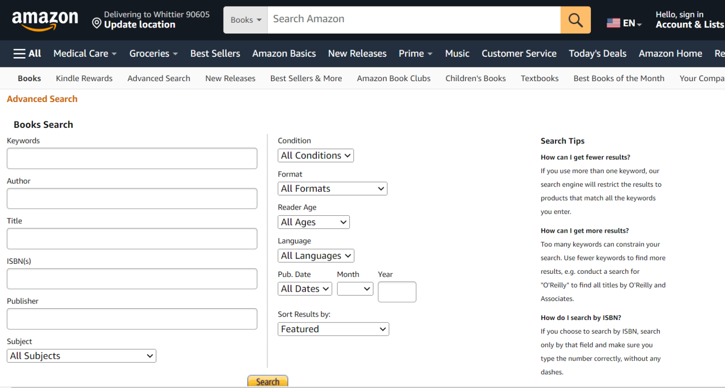This screenshot has height=388, width=725.
Task: Expand the All Subjects dropdown
Action: pyautogui.click(x=81, y=356)
